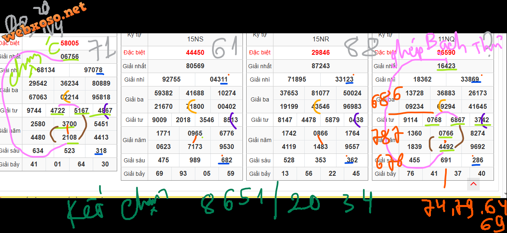Click the 15NS code cell

click(195, 39)
